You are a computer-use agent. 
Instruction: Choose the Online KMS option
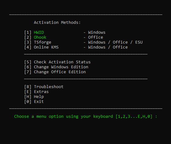[46, 47]
